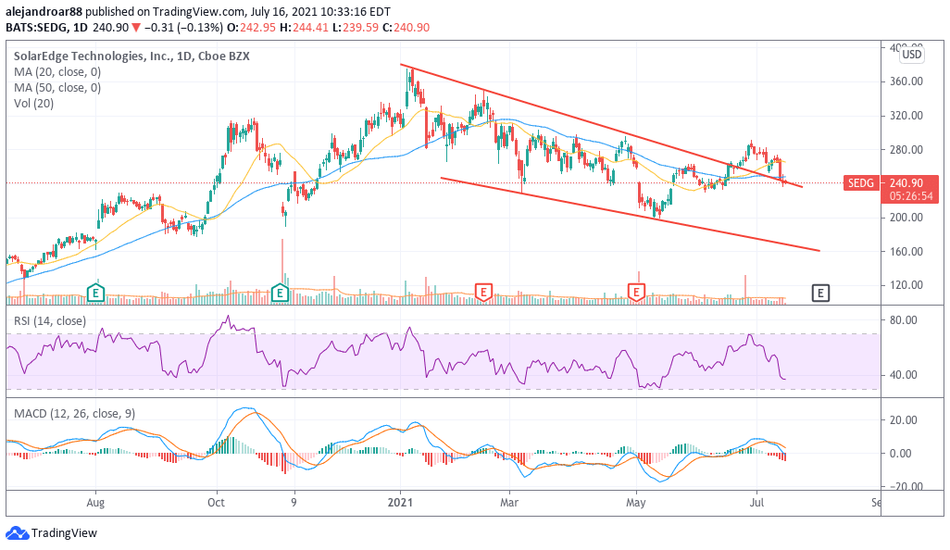Click the O:242.95 open value

tap(252, 27)
